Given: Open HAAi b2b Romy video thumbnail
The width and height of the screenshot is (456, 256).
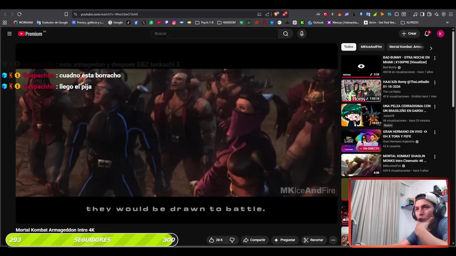Looking at the screenshot, I should click(x=361, y=91).
